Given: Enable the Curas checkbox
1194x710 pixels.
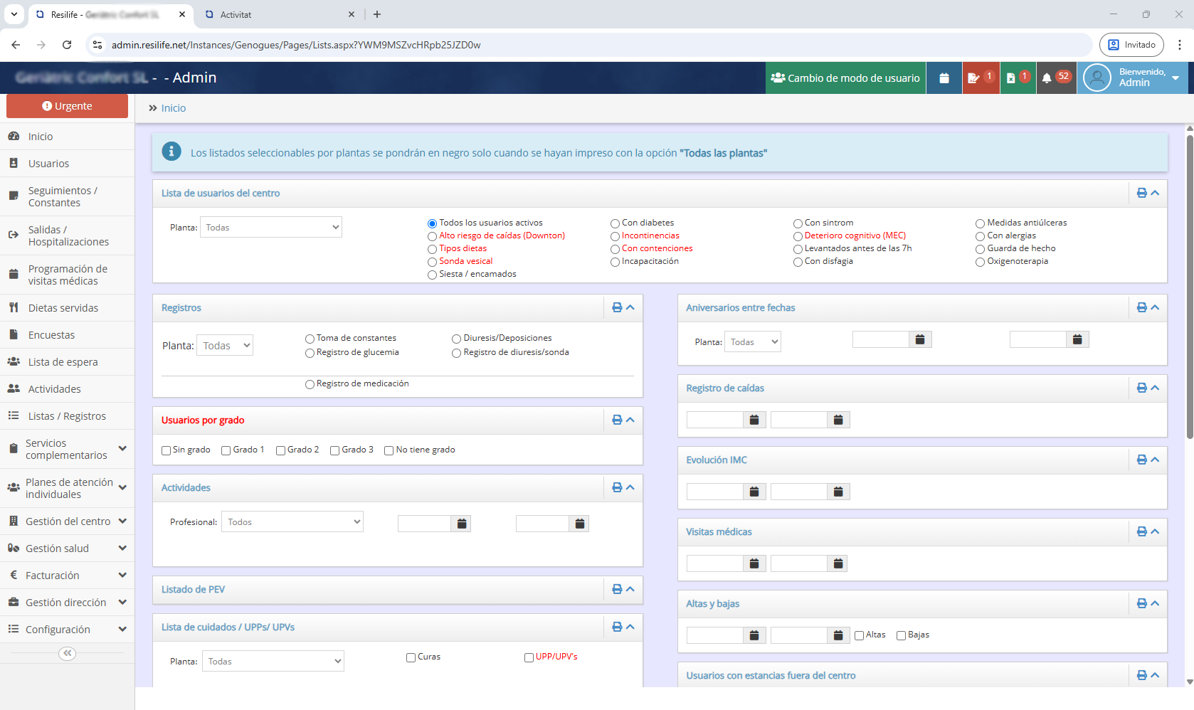Looking at the screenshot, I should 411,657.
